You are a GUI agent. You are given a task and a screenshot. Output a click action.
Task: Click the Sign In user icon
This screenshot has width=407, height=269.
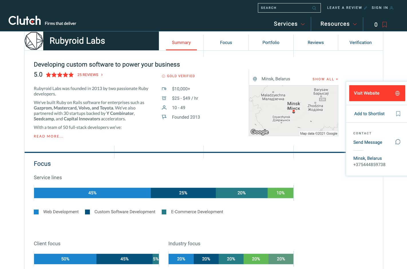(392, 8)
